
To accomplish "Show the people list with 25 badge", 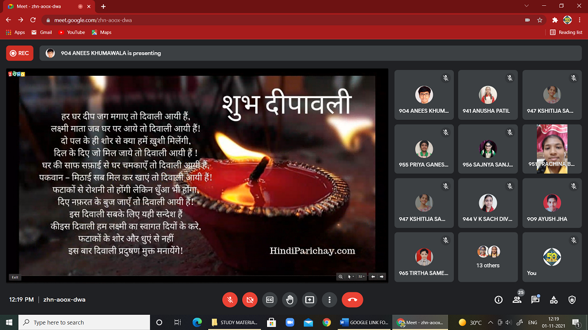I will [517, 299].
